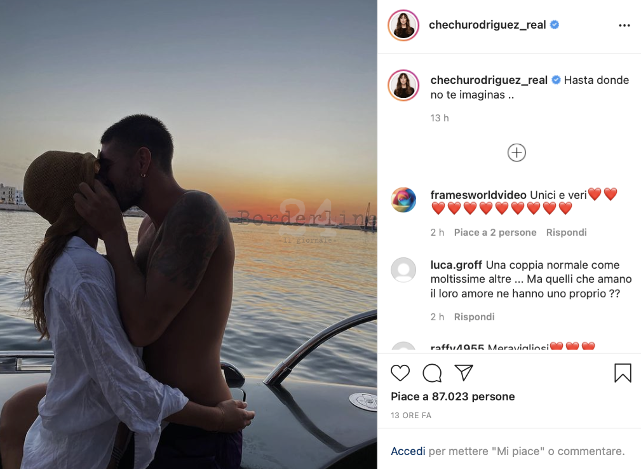641x469 pixels.
Task: Open chechurodriguez_real header profile picture
Action: (403, 25)
